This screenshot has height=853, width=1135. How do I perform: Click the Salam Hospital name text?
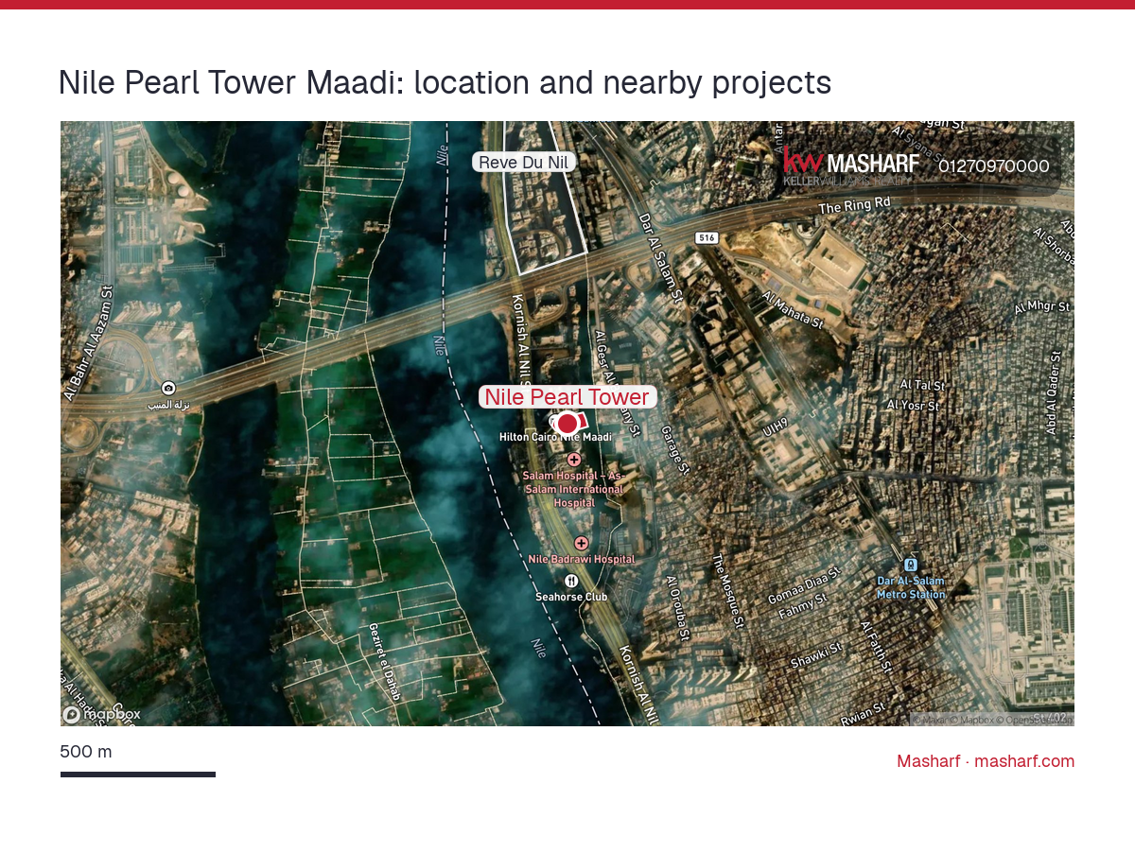pos(574,490)
